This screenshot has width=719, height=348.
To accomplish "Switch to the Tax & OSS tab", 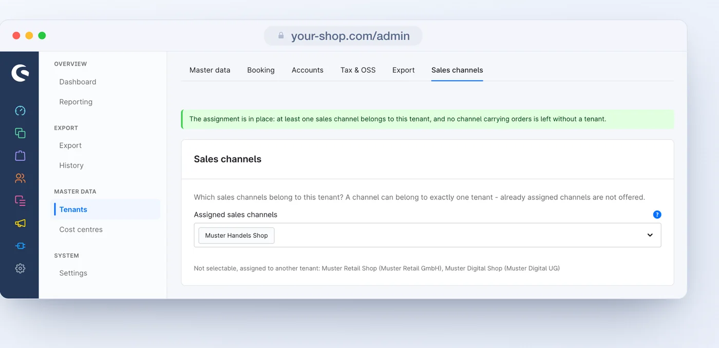I will [x=358, y=70].
